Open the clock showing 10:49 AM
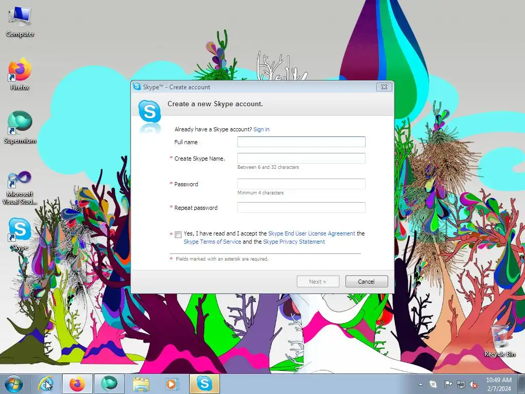This screenshot has width=525, height=394. point(498,384)
